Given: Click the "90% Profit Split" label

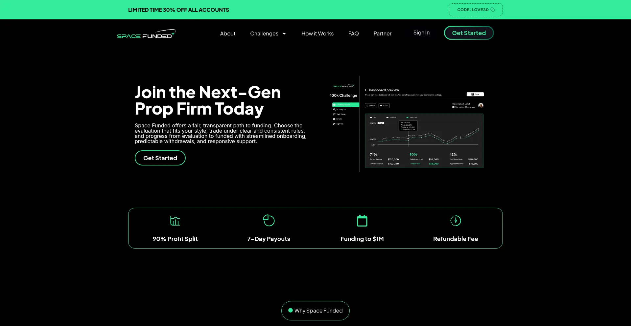Looking at the screenshot, I should click(x=175, y=239).
